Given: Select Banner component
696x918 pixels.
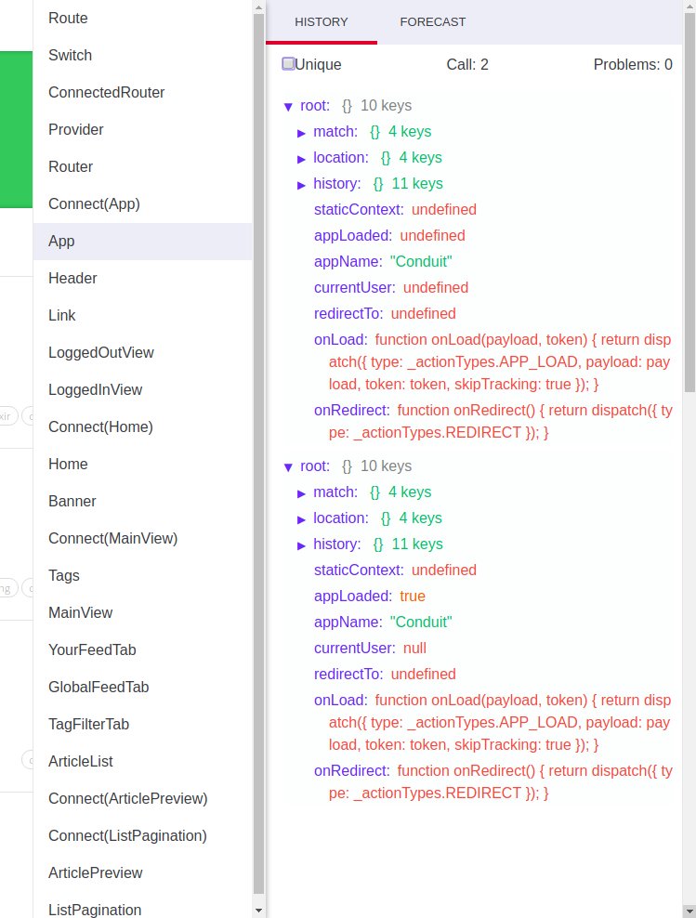Looking at the screenshot, I should click(x=143, y=501).
